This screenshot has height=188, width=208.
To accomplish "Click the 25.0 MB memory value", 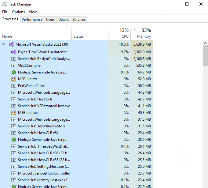I will tap(144, 167).
